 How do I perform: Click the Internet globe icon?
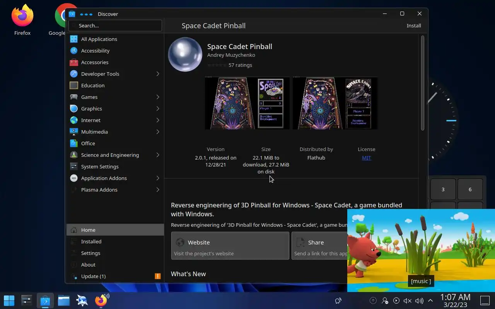(74, 120)
